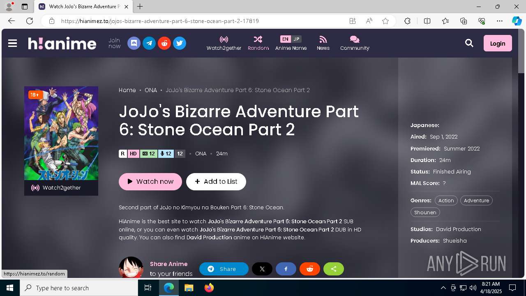This screenshot has width=526, height=296.
Task: Share on X
Action: [x=262, y=269]
